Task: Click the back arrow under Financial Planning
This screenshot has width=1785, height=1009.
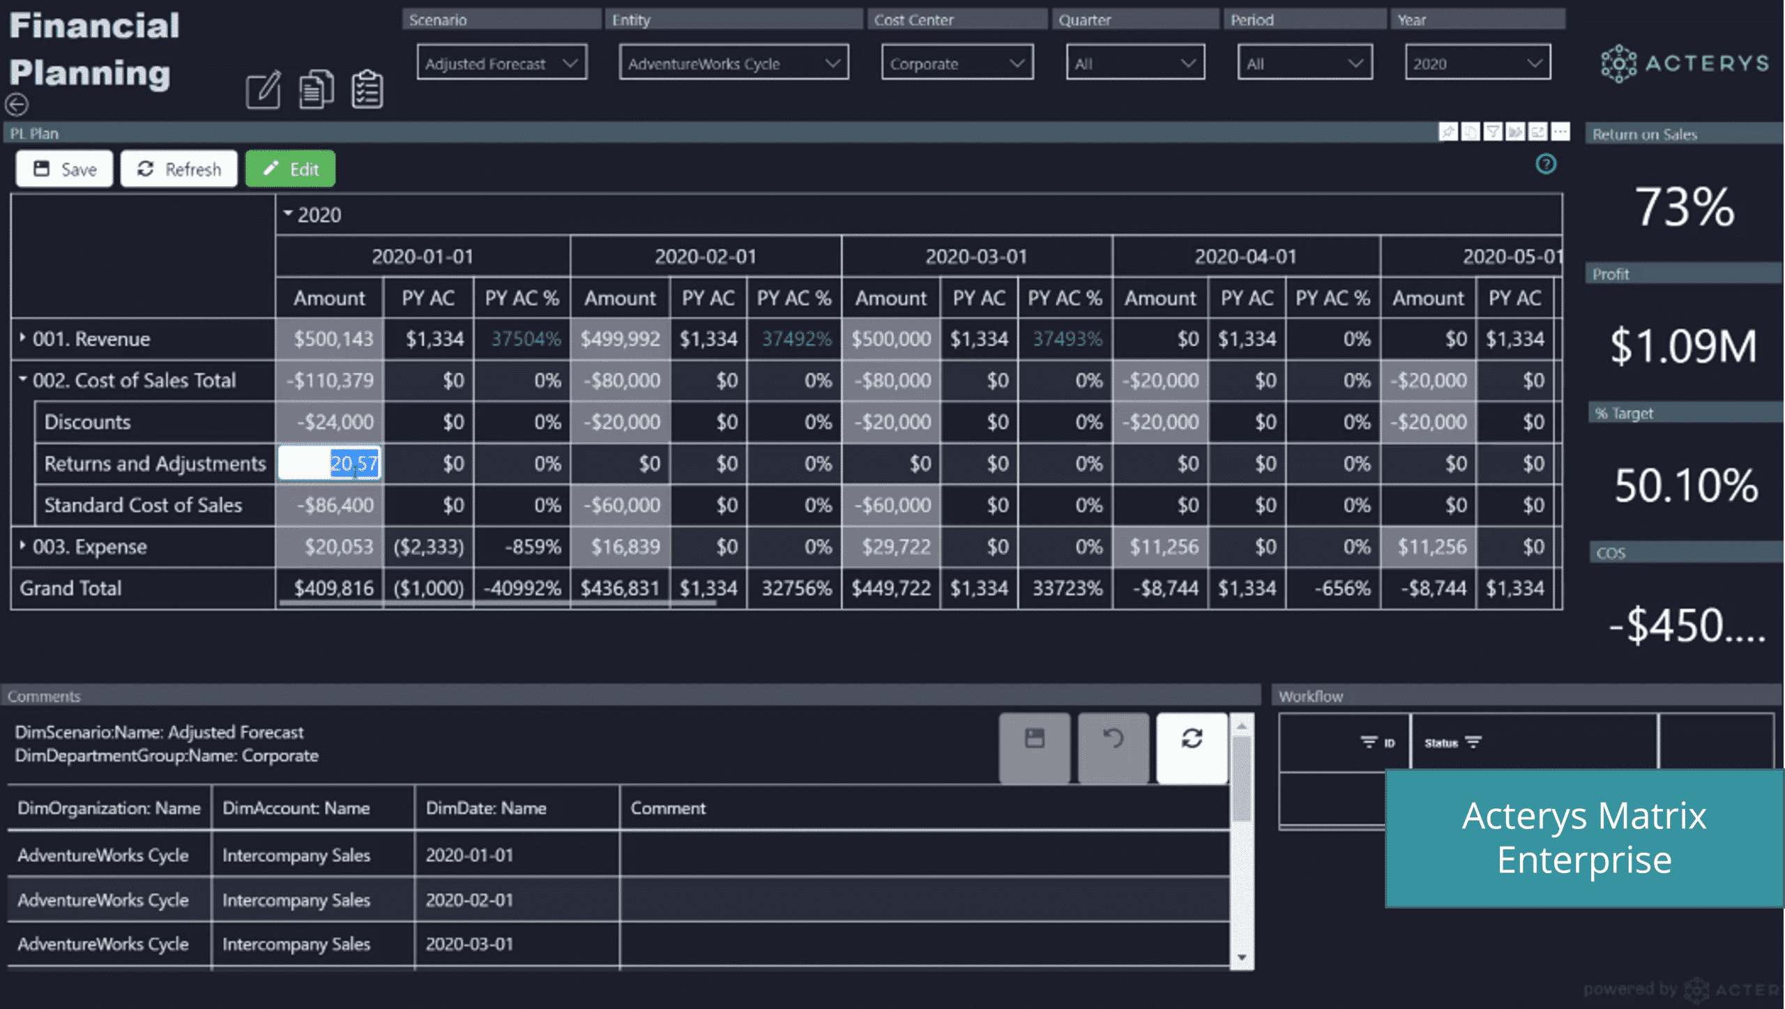Action: click(17, 105)
